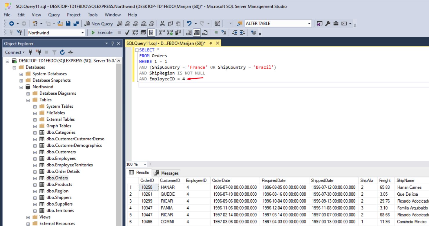Toggle the pin on SQLQuery11.sql tab

coord(211,43)
